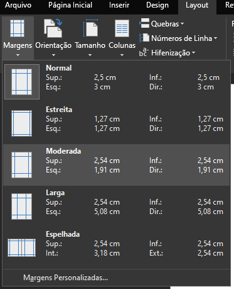Image resolution: width=234 pixels, height=289 pixels.
Task: Click the Números de Linha icon
Action: (144, 38)
